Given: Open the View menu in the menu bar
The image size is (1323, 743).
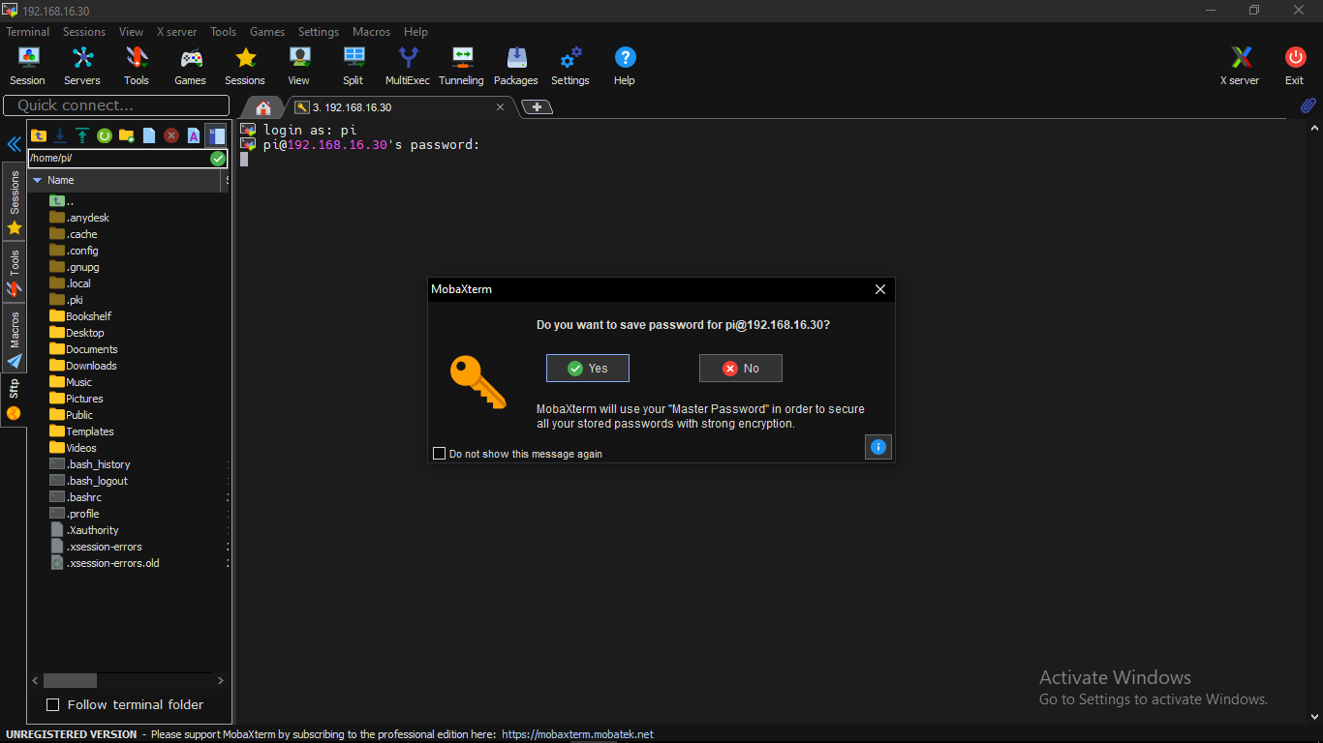Looking at the screenshot, I should point(132,32).
